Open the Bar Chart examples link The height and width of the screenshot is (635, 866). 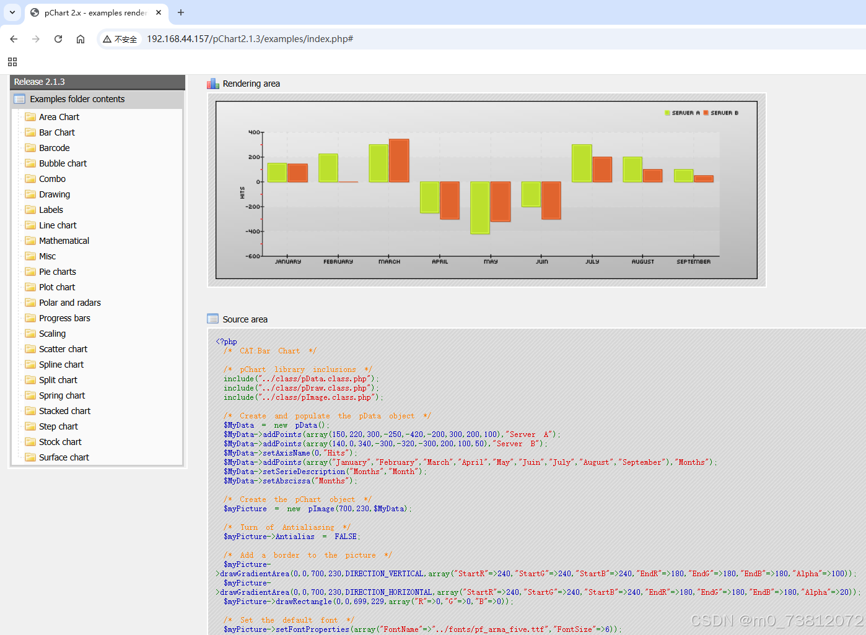pyautogui.click(x=57, y=132)
